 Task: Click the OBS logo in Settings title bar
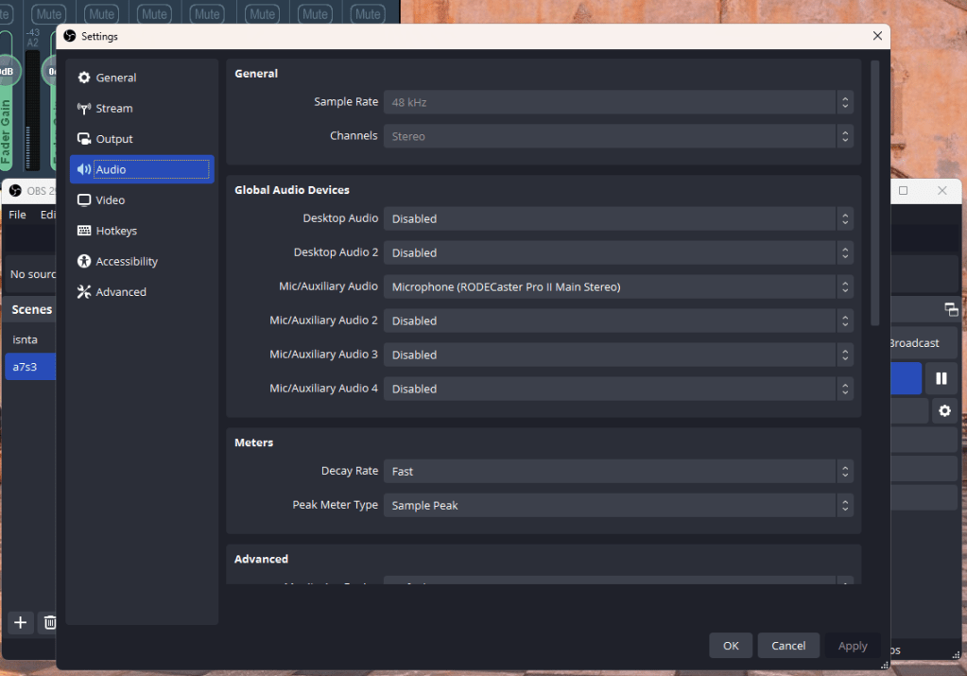coord(70,36)
